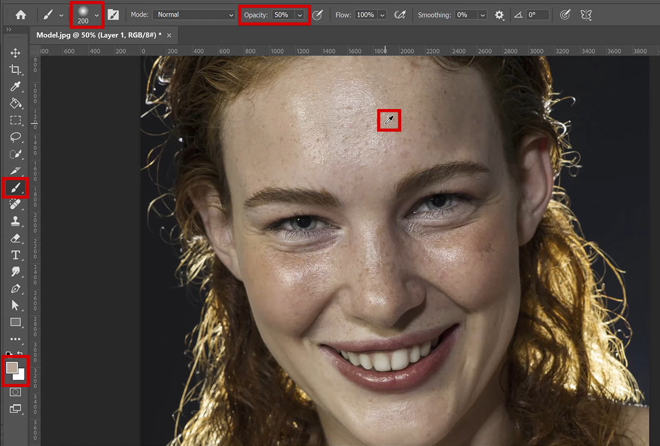Viewport: 660px width, 446px height.
Task: Open the blending Mode dropdown
Action: 194,15
